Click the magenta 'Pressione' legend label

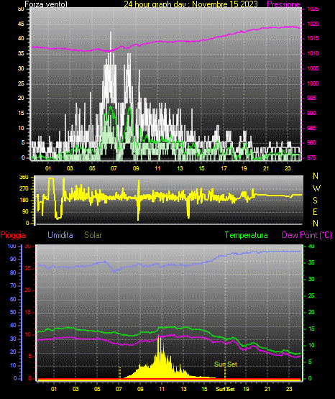[x=283, y=4]
